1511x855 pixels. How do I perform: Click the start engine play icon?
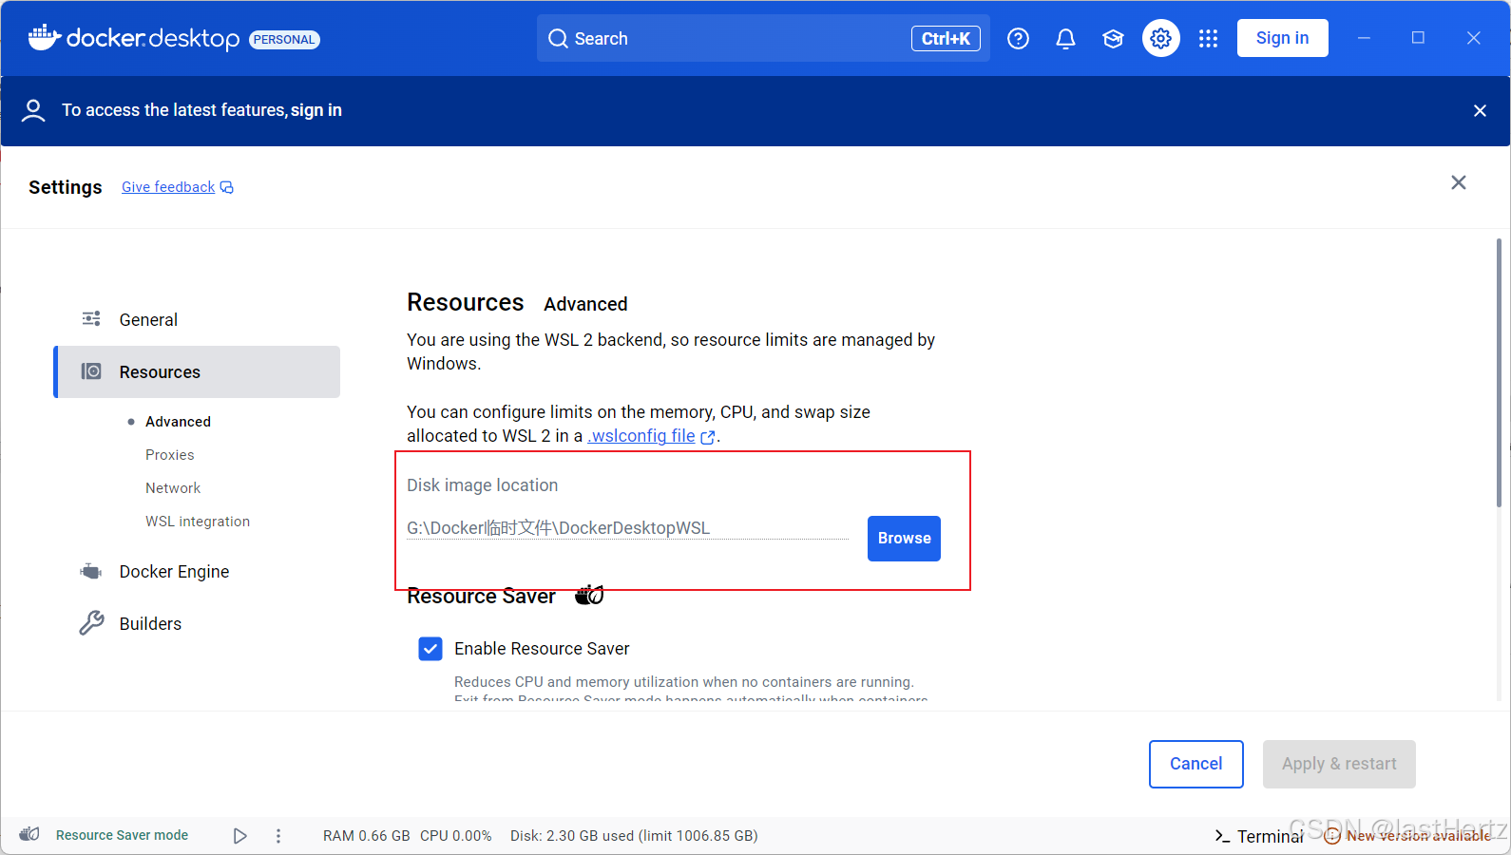(240, 836)
